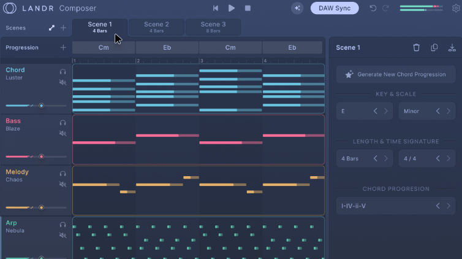
Task: Delete Scene 1 with the trash icon
Action: [416, 47]
